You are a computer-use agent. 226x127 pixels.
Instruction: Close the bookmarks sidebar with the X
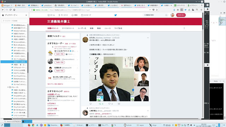click(26, 15)
